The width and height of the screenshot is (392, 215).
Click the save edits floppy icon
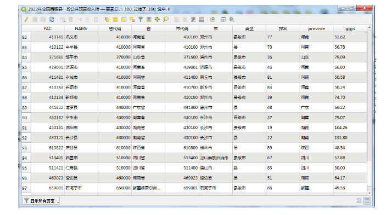click(43, 20)
